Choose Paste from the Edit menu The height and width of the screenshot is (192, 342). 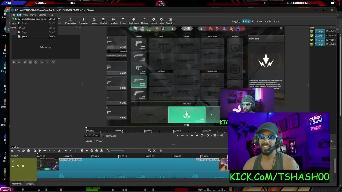(36, 37)
